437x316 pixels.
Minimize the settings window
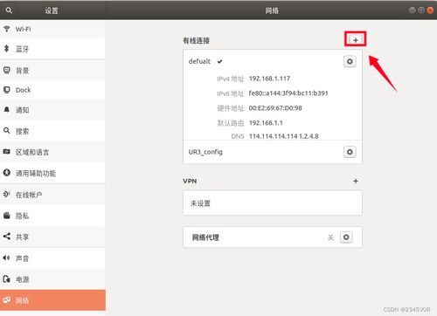(413, 10)
